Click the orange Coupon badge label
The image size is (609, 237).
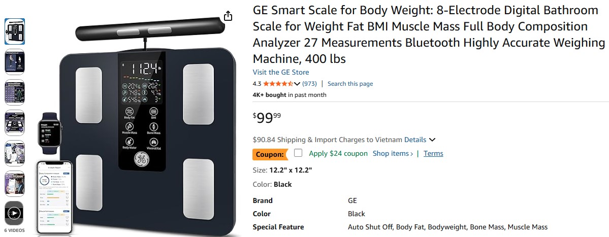click(x=269, y=154)
